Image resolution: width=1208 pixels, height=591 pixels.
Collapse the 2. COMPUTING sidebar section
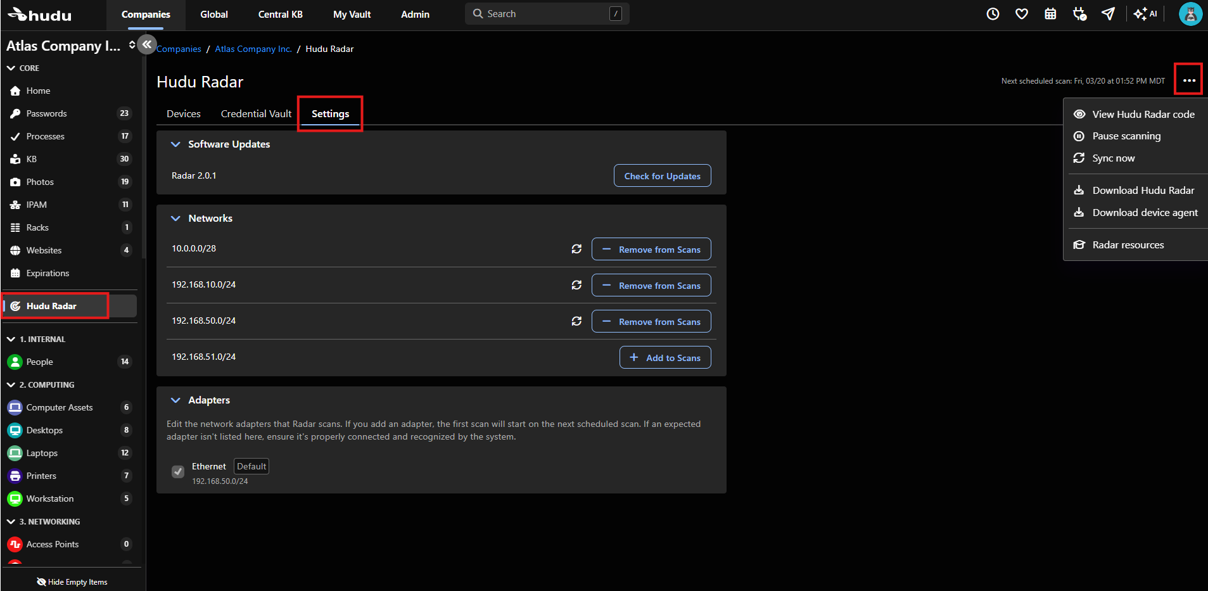pyautogui.click(x=41, y=384)
